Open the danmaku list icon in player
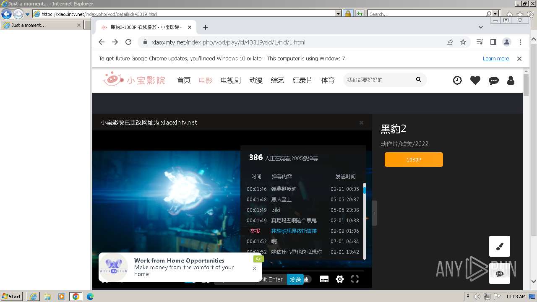537x302 pixels. [x=324, y=279]
